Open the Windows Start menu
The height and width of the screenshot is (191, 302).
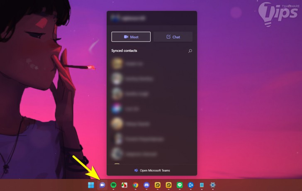point(91,185)
